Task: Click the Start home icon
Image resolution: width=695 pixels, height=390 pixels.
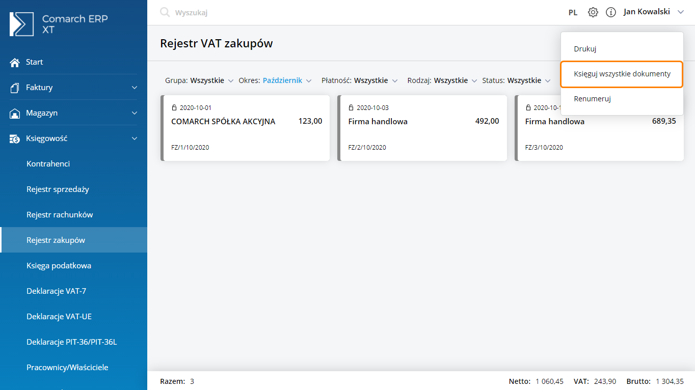Action: point(15,62)
